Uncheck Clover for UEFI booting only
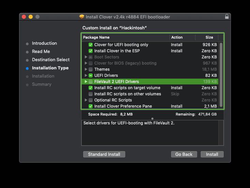This screenshot has height=188, width=250. 91,45
